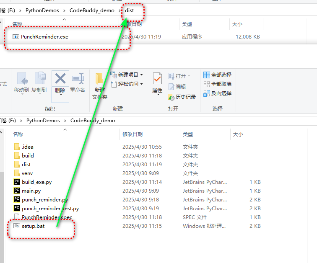Click the Rename (重命名) ribbon icon
Image resolution: width=317 pixels, height=263 pixels.
click(x=78, y=78)
